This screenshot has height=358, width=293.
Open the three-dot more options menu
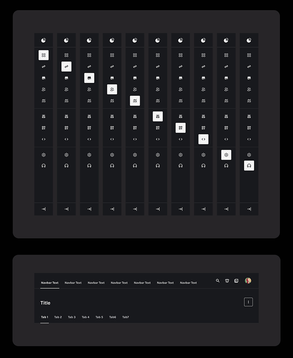click(x=248, y=302)
